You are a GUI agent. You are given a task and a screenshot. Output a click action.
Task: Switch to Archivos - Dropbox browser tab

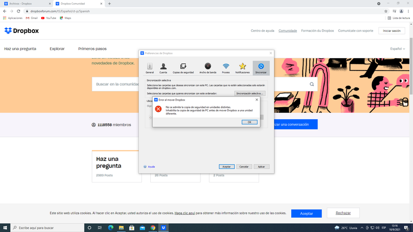(26, 4)
